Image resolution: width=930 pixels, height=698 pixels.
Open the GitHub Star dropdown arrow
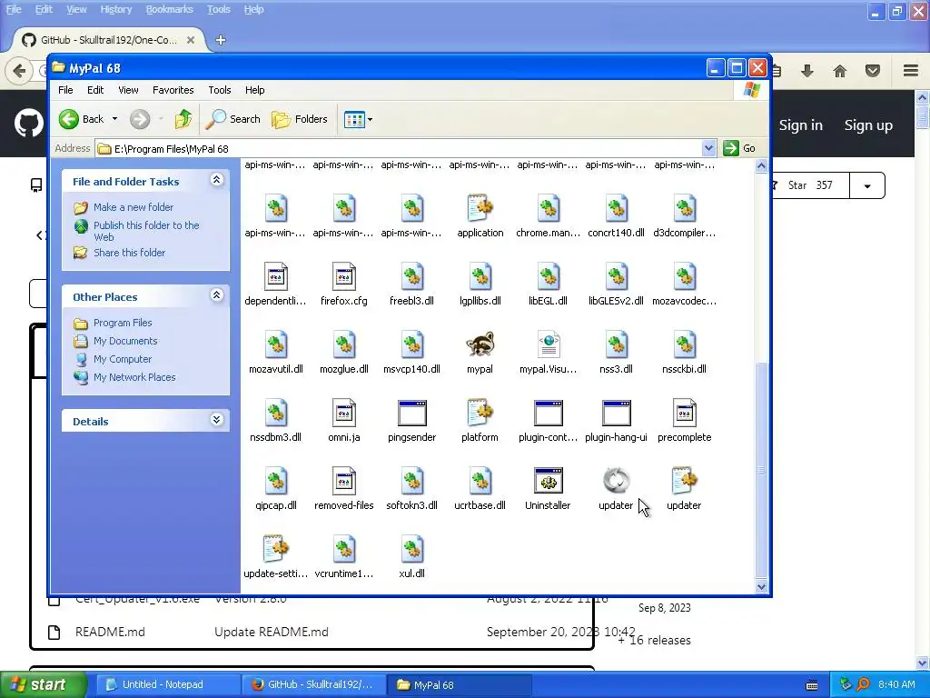click(867, 185)
